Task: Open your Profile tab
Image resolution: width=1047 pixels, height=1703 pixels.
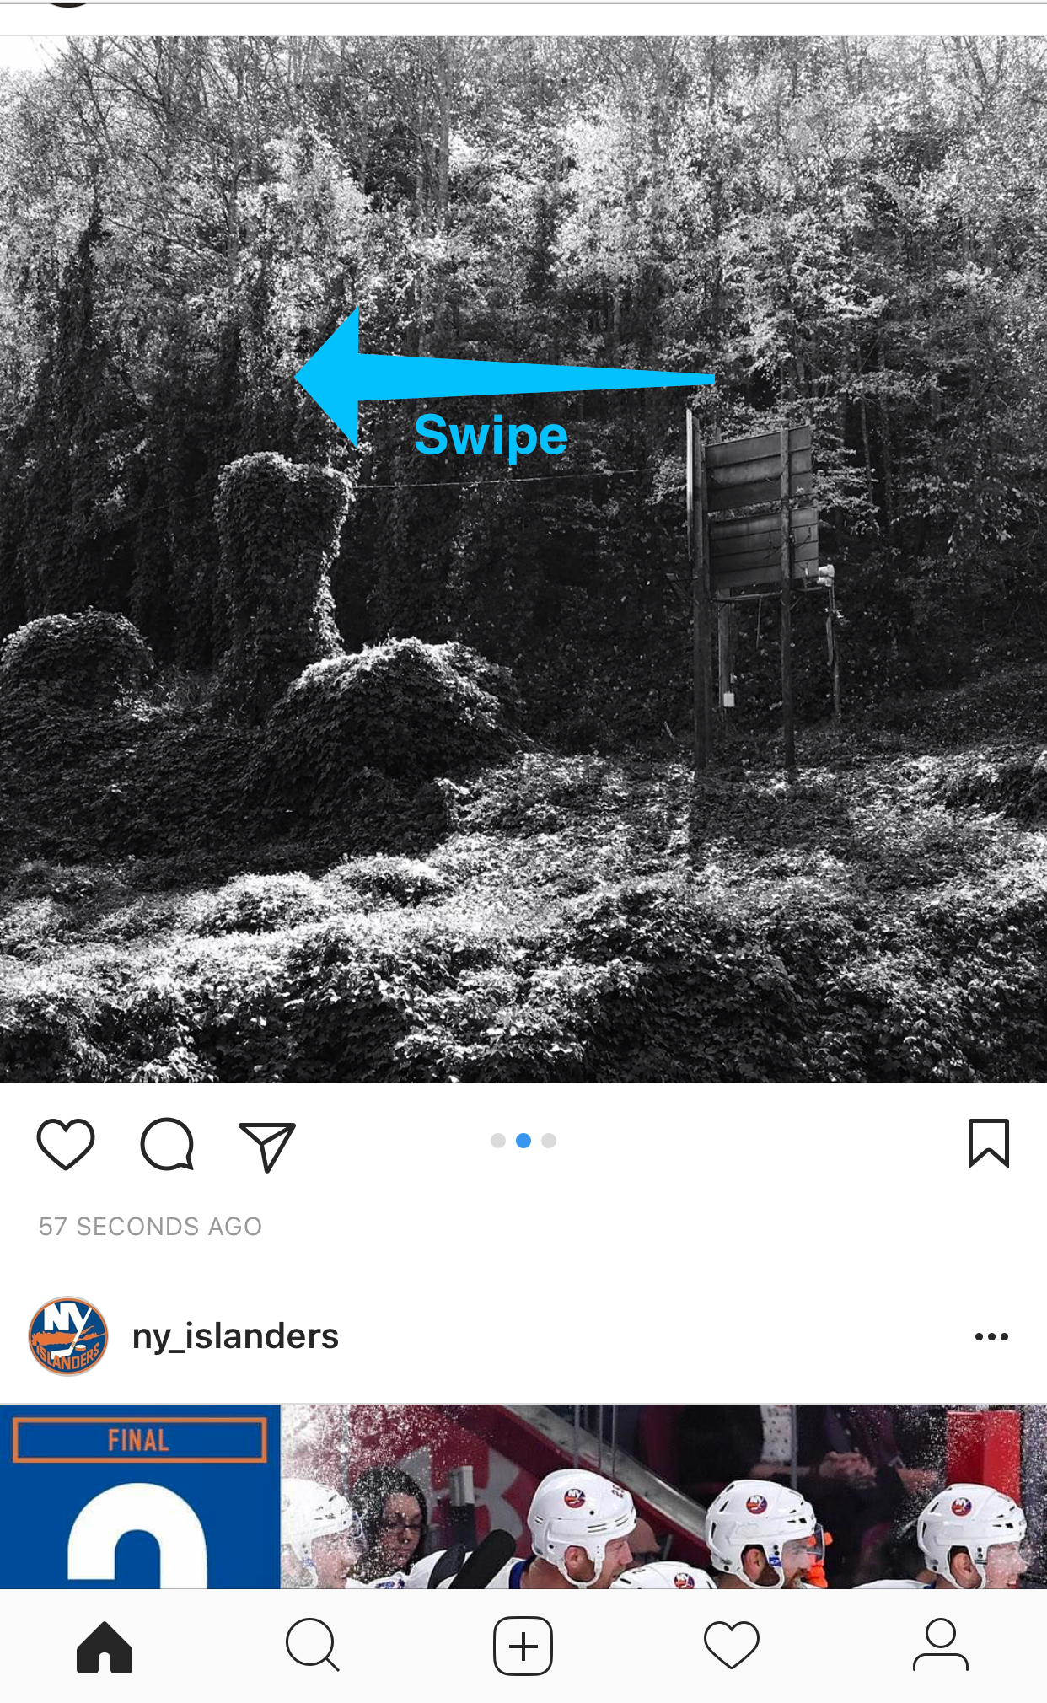Action: click(941, 1645)
